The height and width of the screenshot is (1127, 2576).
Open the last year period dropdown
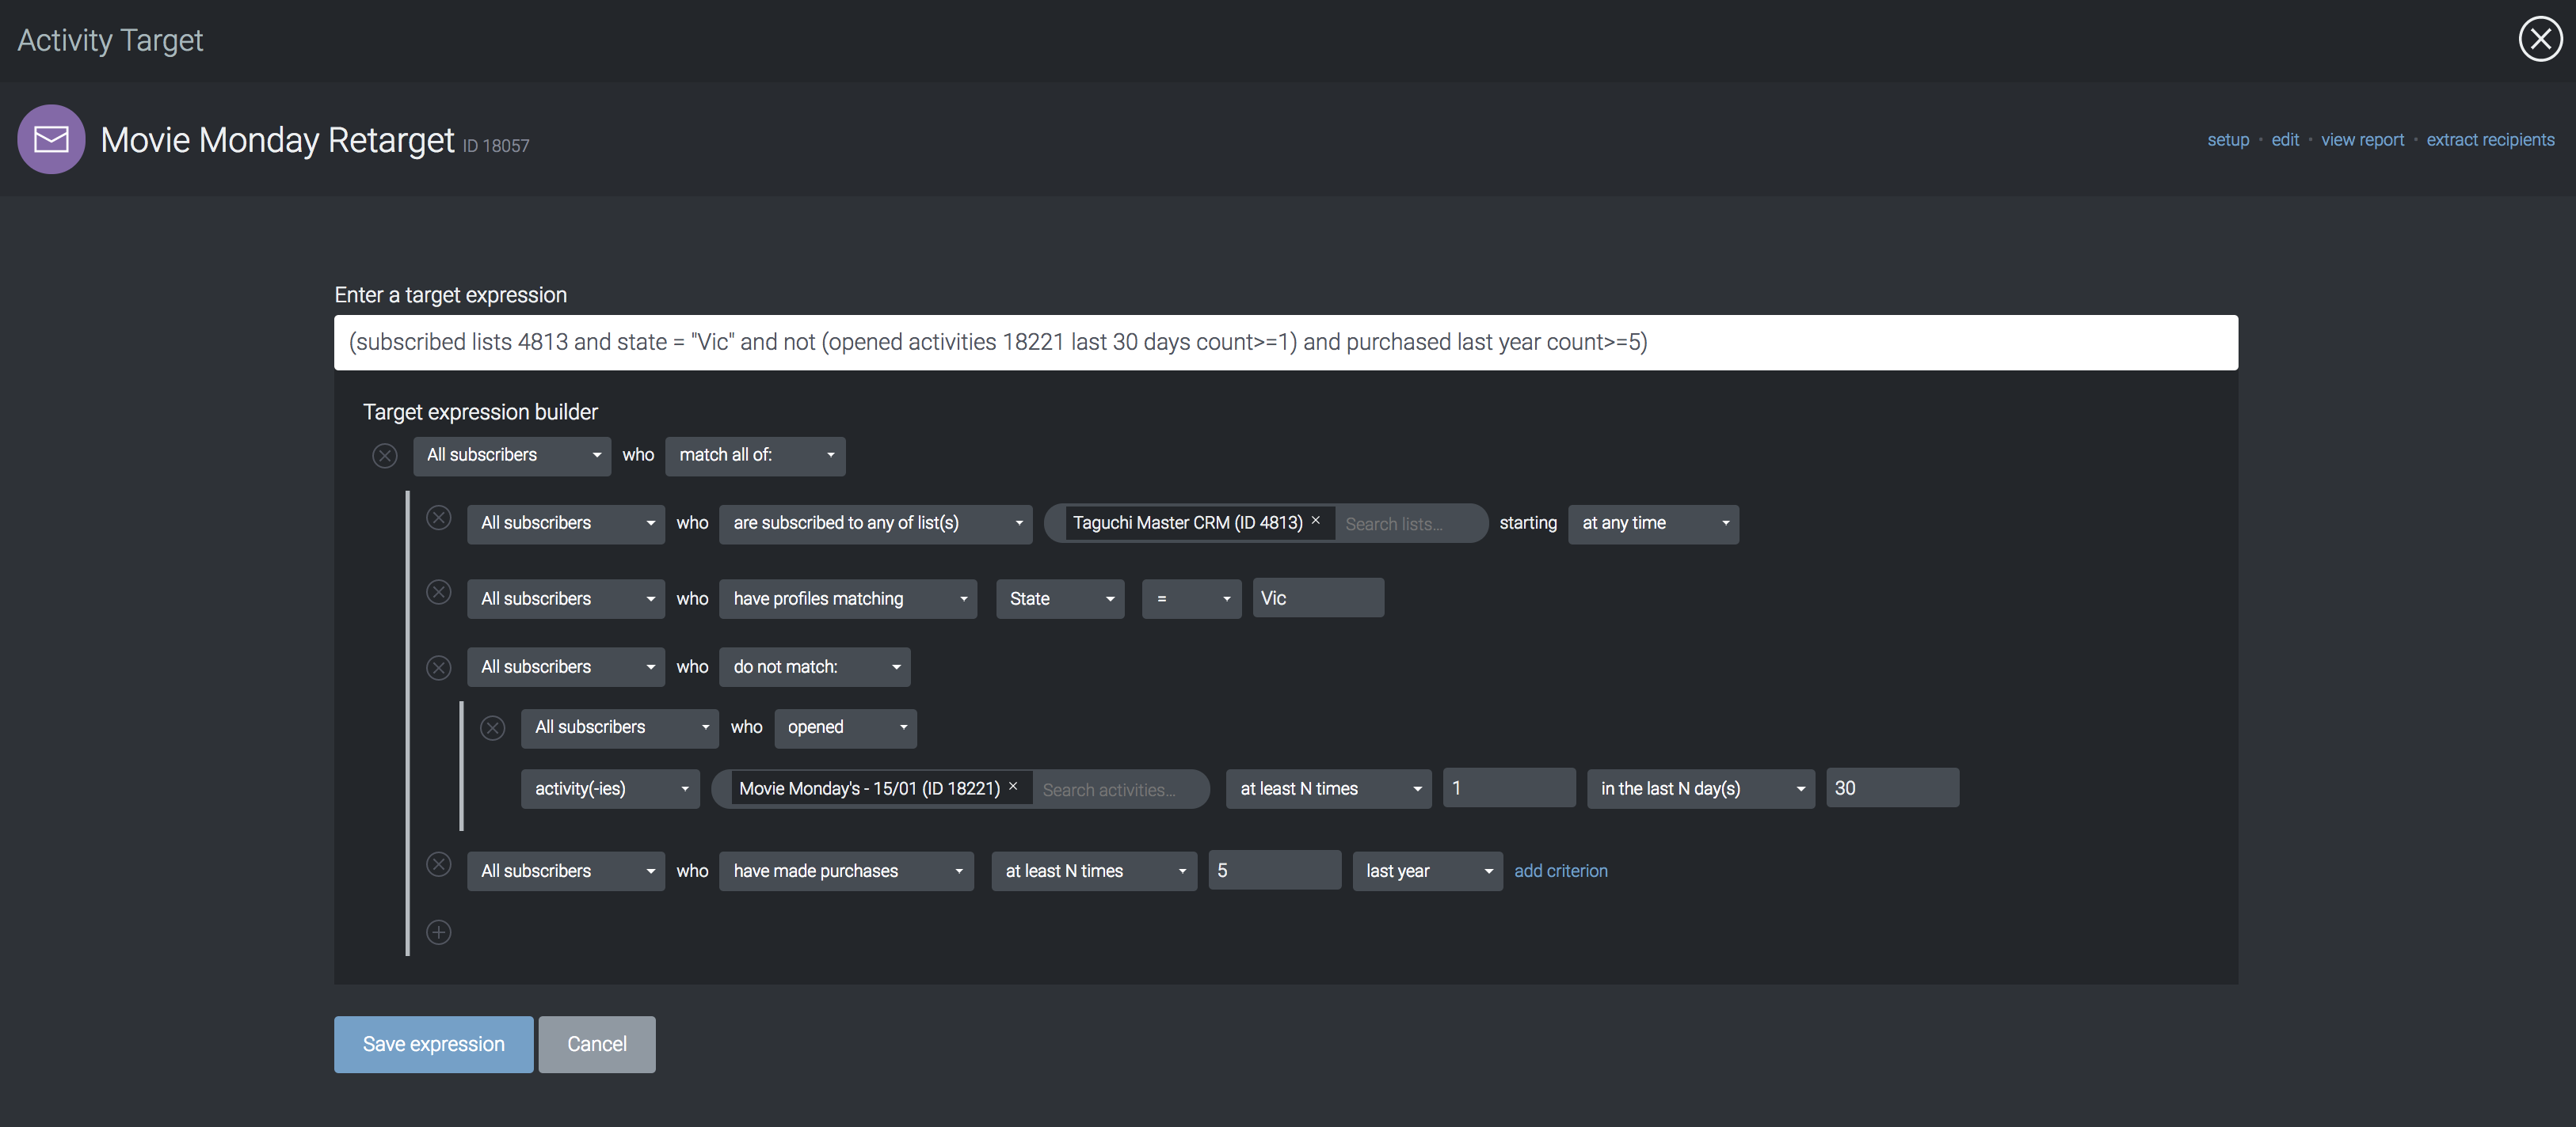point(1427,871)
